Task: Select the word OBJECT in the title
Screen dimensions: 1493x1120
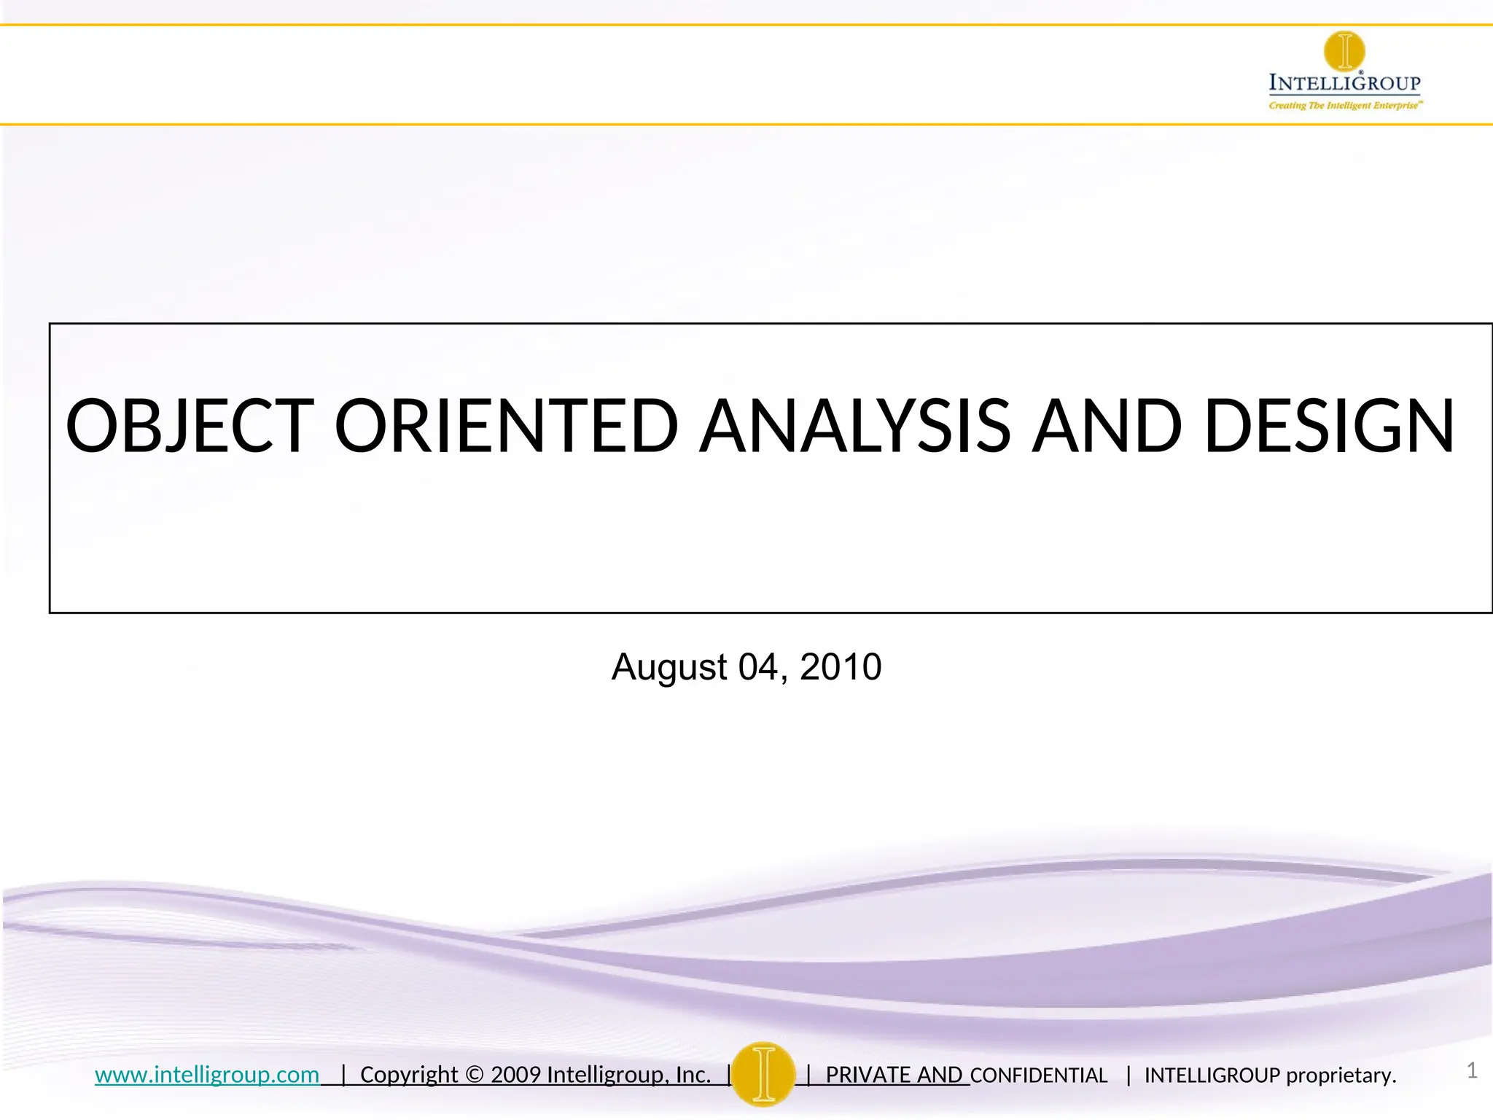Action: click(x=190, y=426)
